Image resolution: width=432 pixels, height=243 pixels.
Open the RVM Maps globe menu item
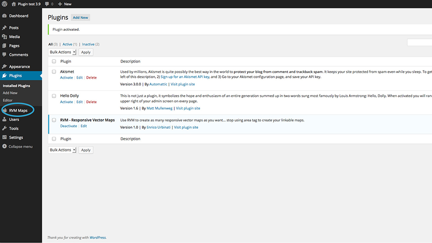5,110
